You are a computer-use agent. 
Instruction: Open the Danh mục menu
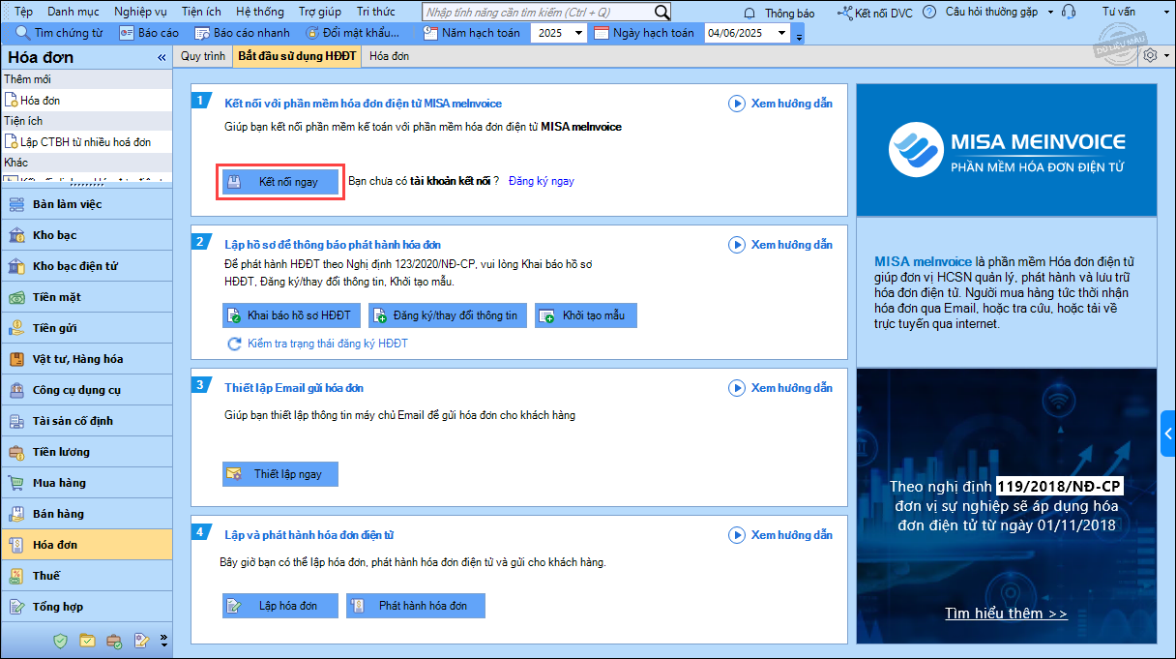click(73, 13)
